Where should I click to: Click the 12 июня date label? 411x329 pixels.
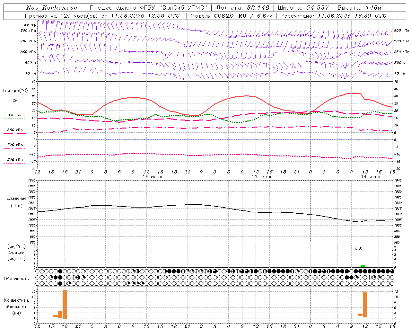(152, 177)
